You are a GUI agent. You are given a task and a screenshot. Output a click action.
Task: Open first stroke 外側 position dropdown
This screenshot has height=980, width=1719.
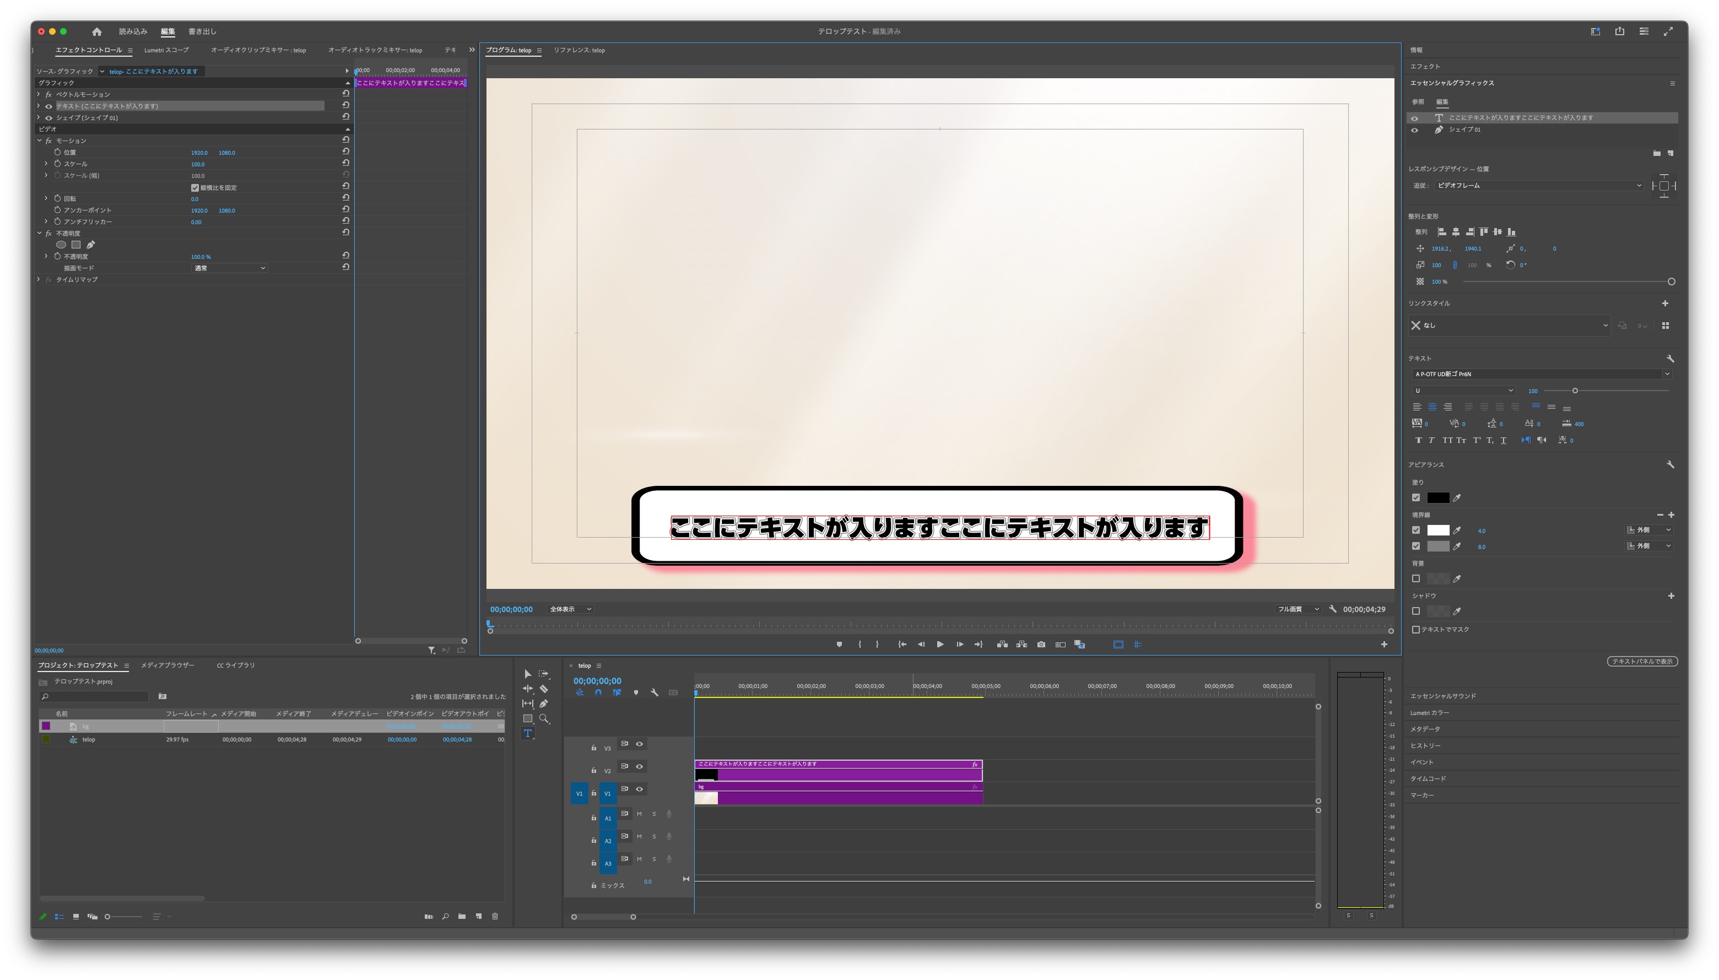pos(1649,530)
